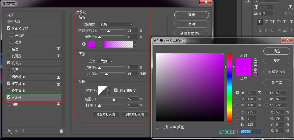Expand the 等高线 contour picker arrow
This screenshot has height=140, width=294.
point(109,91)
